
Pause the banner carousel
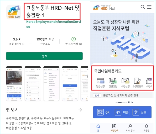[x=129, y=102]
